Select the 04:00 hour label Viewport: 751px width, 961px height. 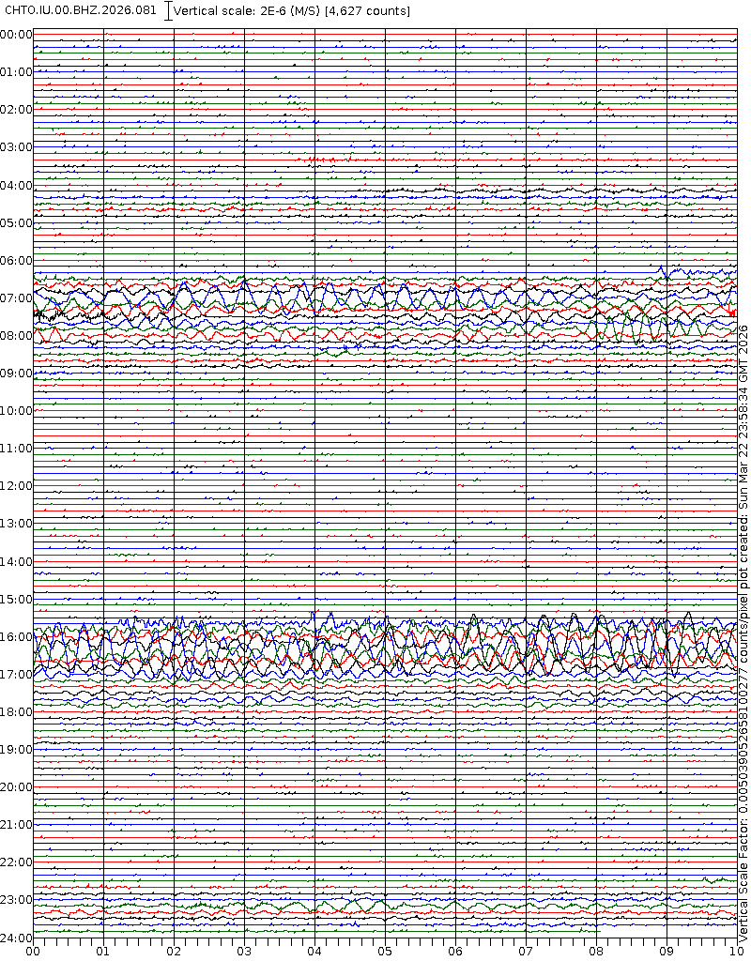pos(16,186)
